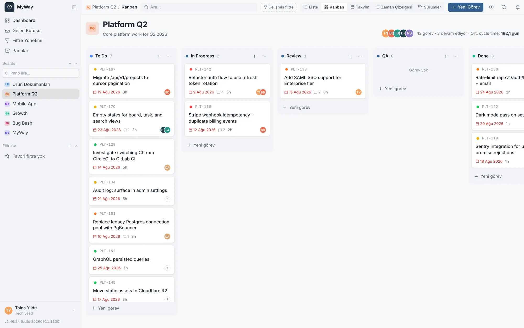The width and height of the screenshot is (524, 328).
Task: Open card PLT-145 Move static assets
Action: (x=132, y=289)
